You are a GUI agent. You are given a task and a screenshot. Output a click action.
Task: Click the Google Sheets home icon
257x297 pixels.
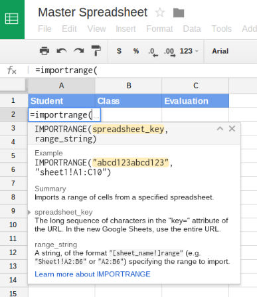tap(12, 19)
